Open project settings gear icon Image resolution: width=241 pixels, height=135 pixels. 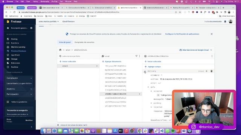(x=31, y=28)
